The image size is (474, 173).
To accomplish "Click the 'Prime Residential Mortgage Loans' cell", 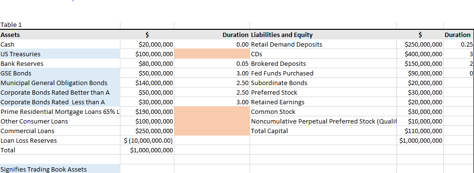I will [60, 112].
